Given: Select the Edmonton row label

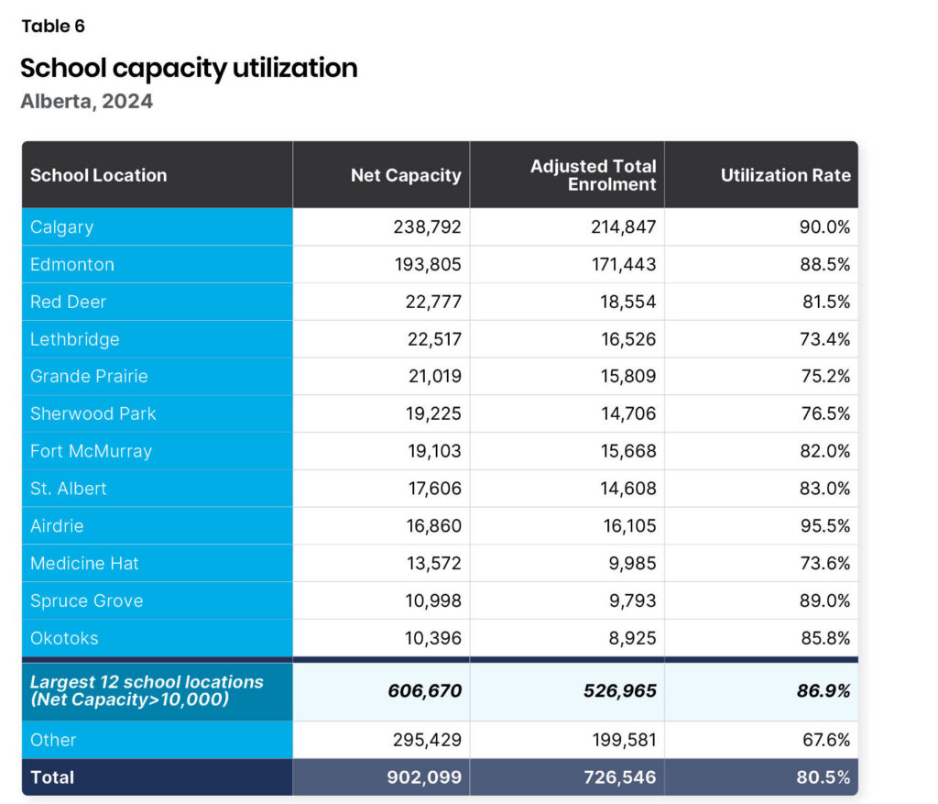Looking at the screenshot, I should pos(72,265).
